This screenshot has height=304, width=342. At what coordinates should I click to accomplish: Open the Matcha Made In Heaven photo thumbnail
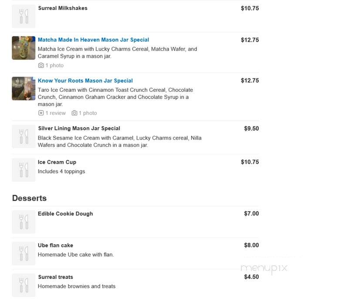coord(24,48)
